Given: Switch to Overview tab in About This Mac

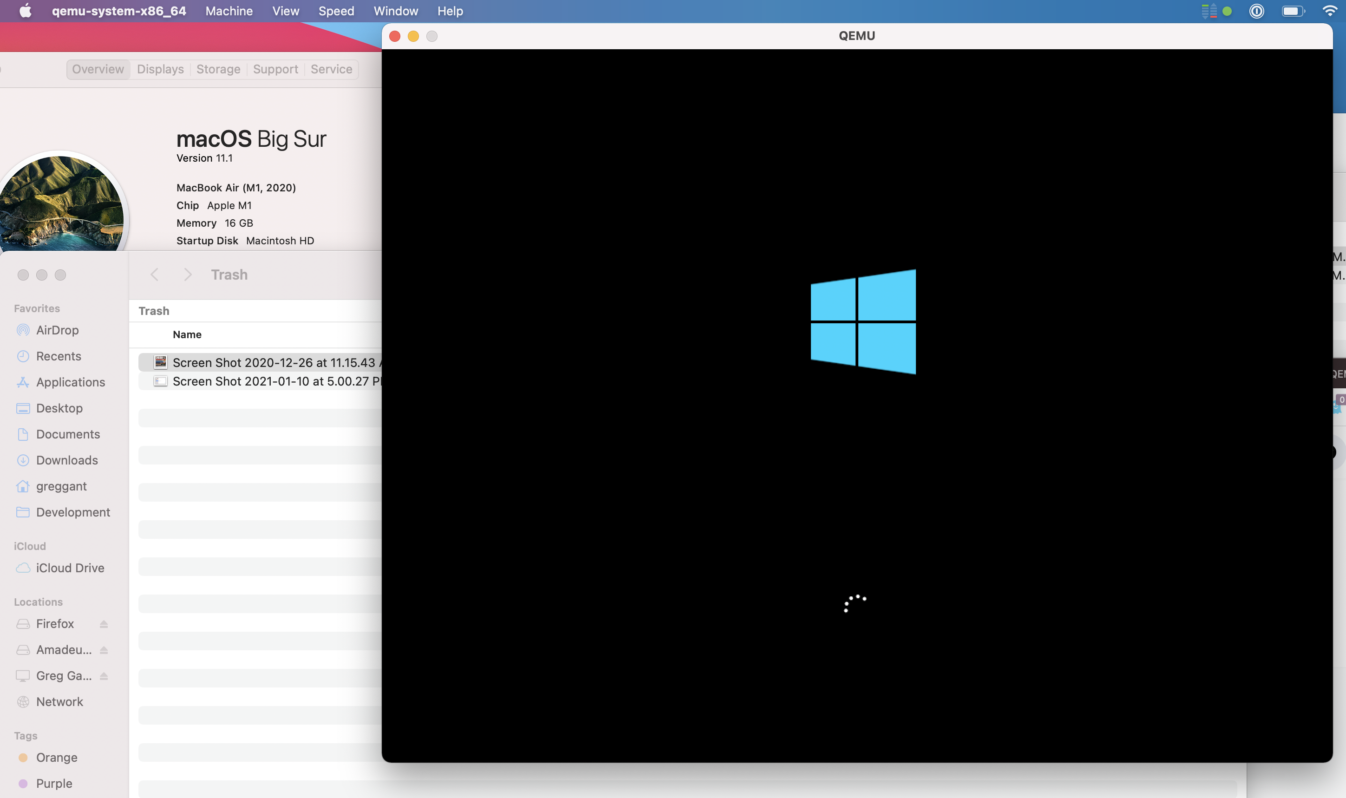Looking at the screenshot, I should (98, 69).
